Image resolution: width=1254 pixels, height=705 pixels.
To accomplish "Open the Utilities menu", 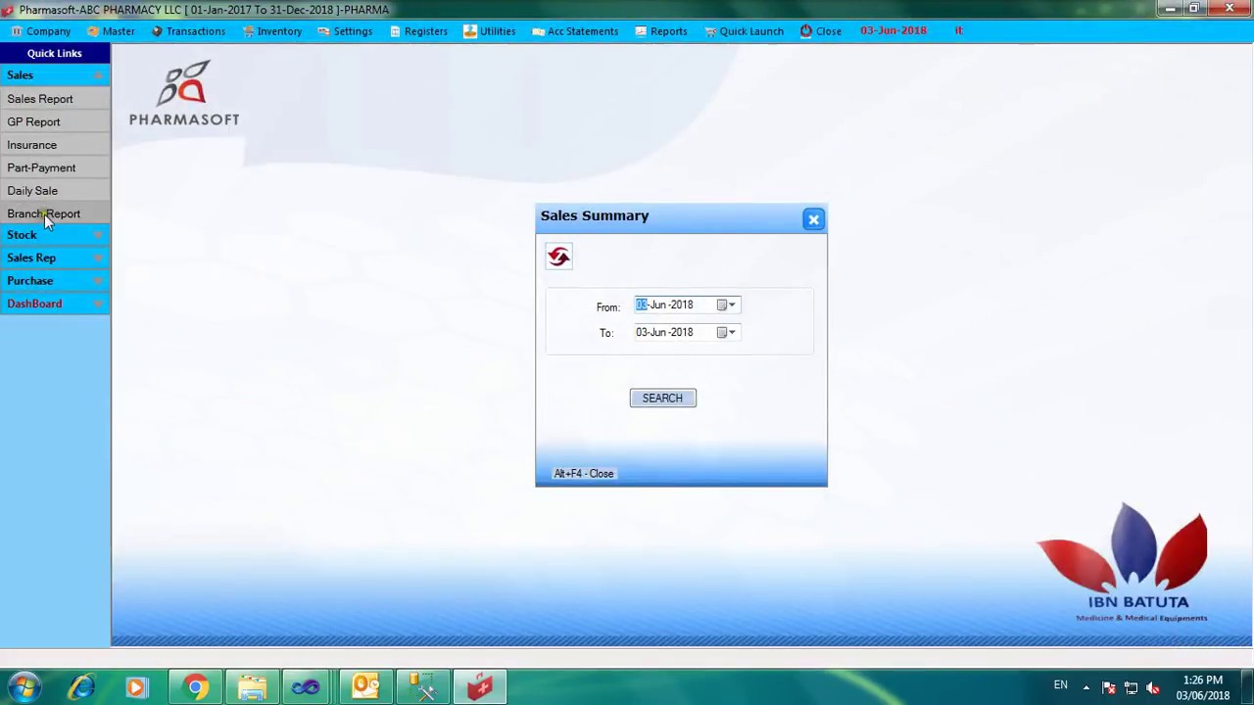I will click(x=490, y=31).
